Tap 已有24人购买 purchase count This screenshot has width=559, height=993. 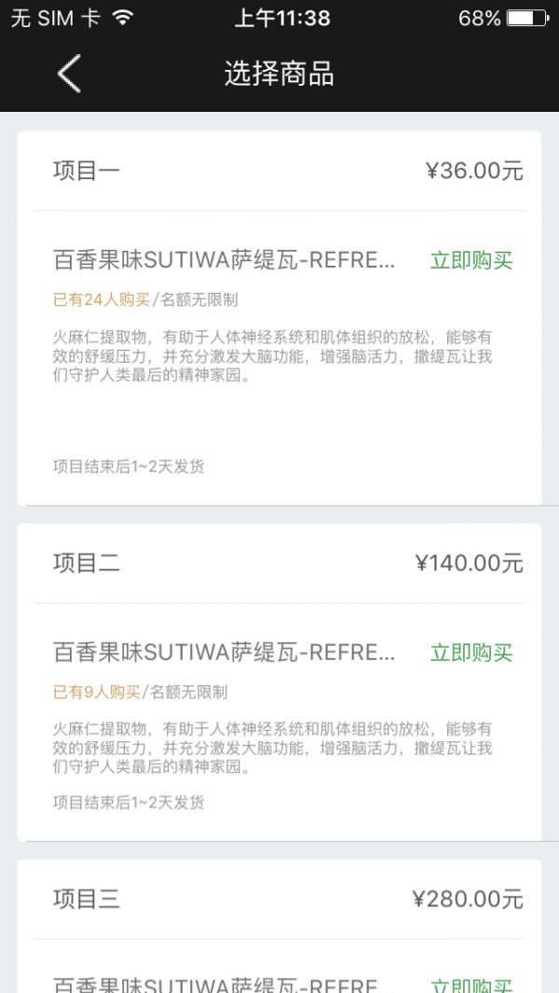[102, 299]
